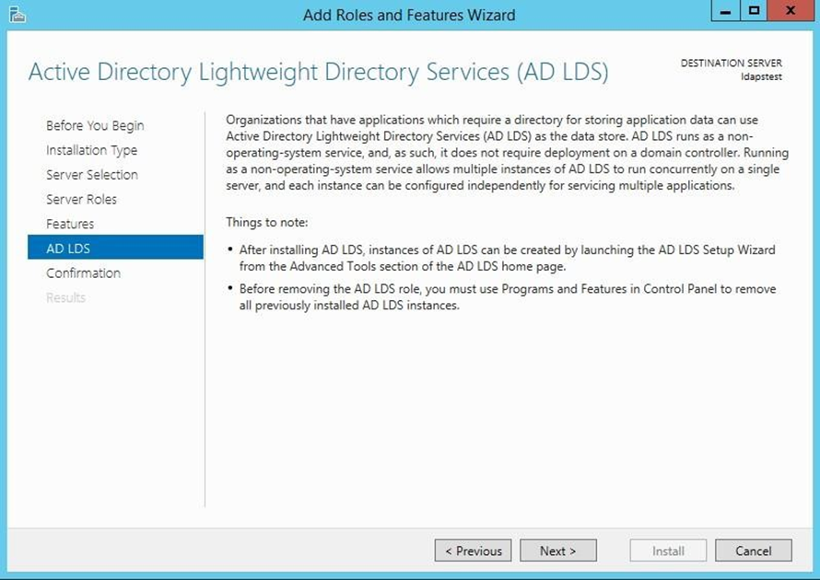The width and height of the screenshot is (820, 580).
Task: Go to the Before You Begin step
Action: point(95,125)
